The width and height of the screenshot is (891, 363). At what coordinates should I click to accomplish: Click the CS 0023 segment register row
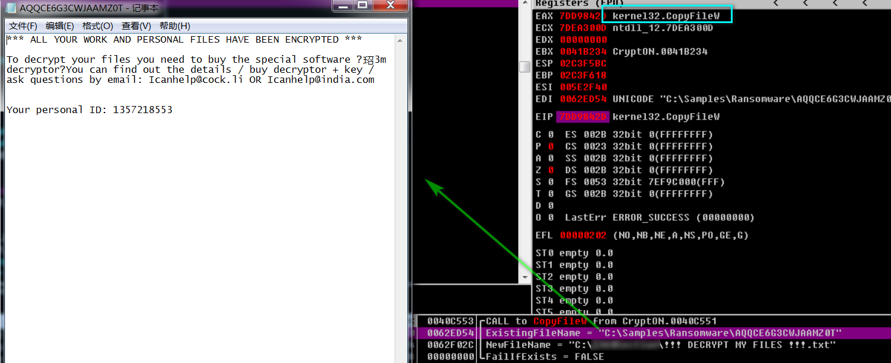[x=639, y=146]
